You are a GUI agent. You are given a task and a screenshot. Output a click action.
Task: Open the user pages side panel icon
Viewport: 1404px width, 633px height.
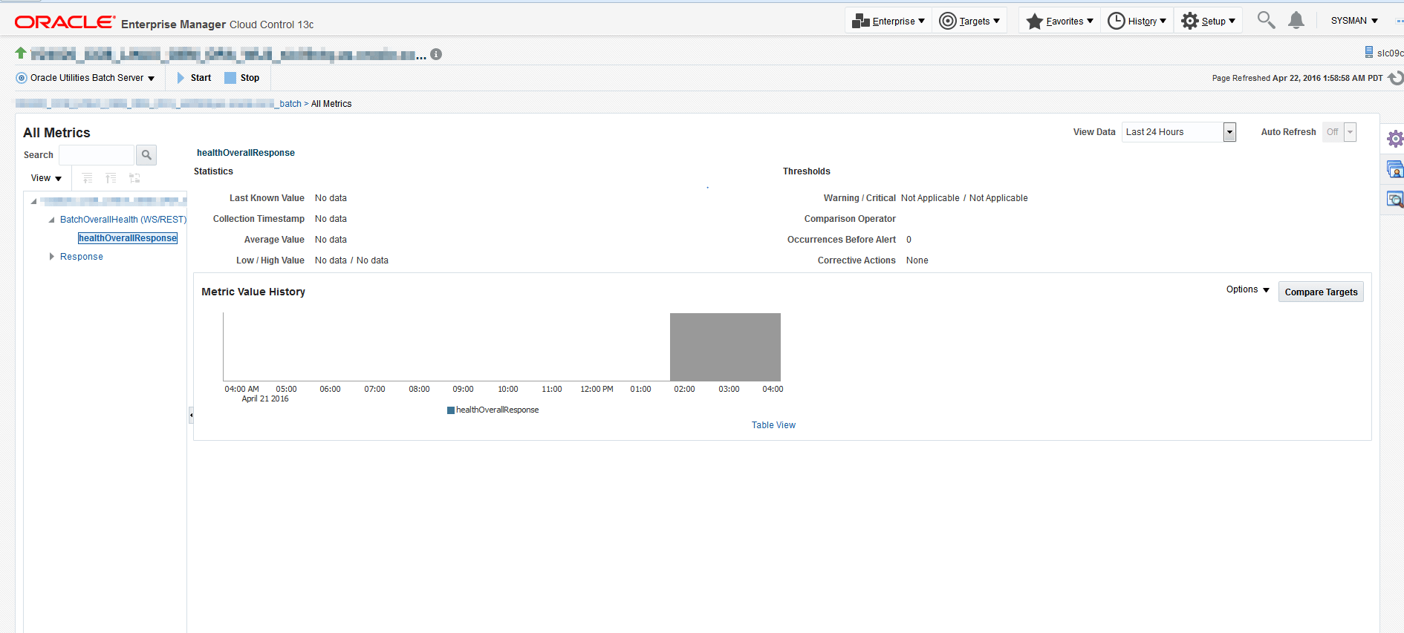click(1395, 169)
